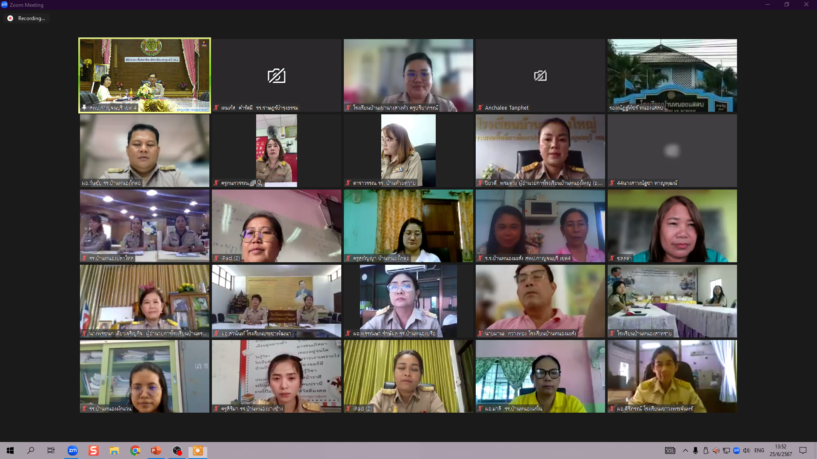Select ปิยวดี พรมดวง video tile

click(x=540, y=150)
